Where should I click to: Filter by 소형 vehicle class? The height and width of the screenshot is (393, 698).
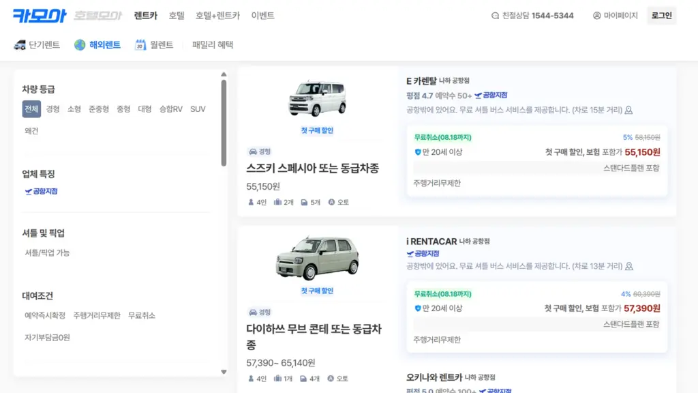pyautogui.click(x=74, y=109)
